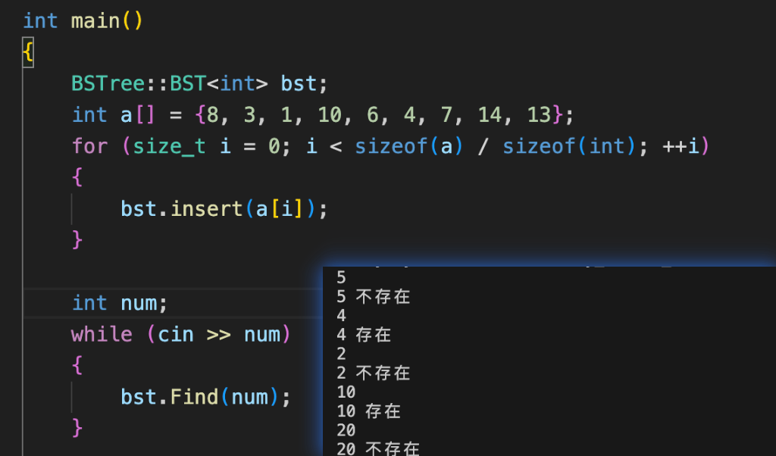Click the insert method call

[x=202, y=208]
